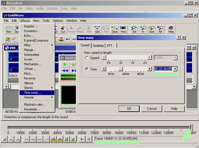Choose Resample... from Effects menu
199x148 pixels.
pyautogui.click(x=37, y=109)
